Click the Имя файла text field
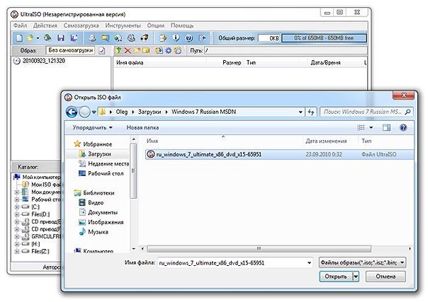The image size is (428, 302). (232, 263)
